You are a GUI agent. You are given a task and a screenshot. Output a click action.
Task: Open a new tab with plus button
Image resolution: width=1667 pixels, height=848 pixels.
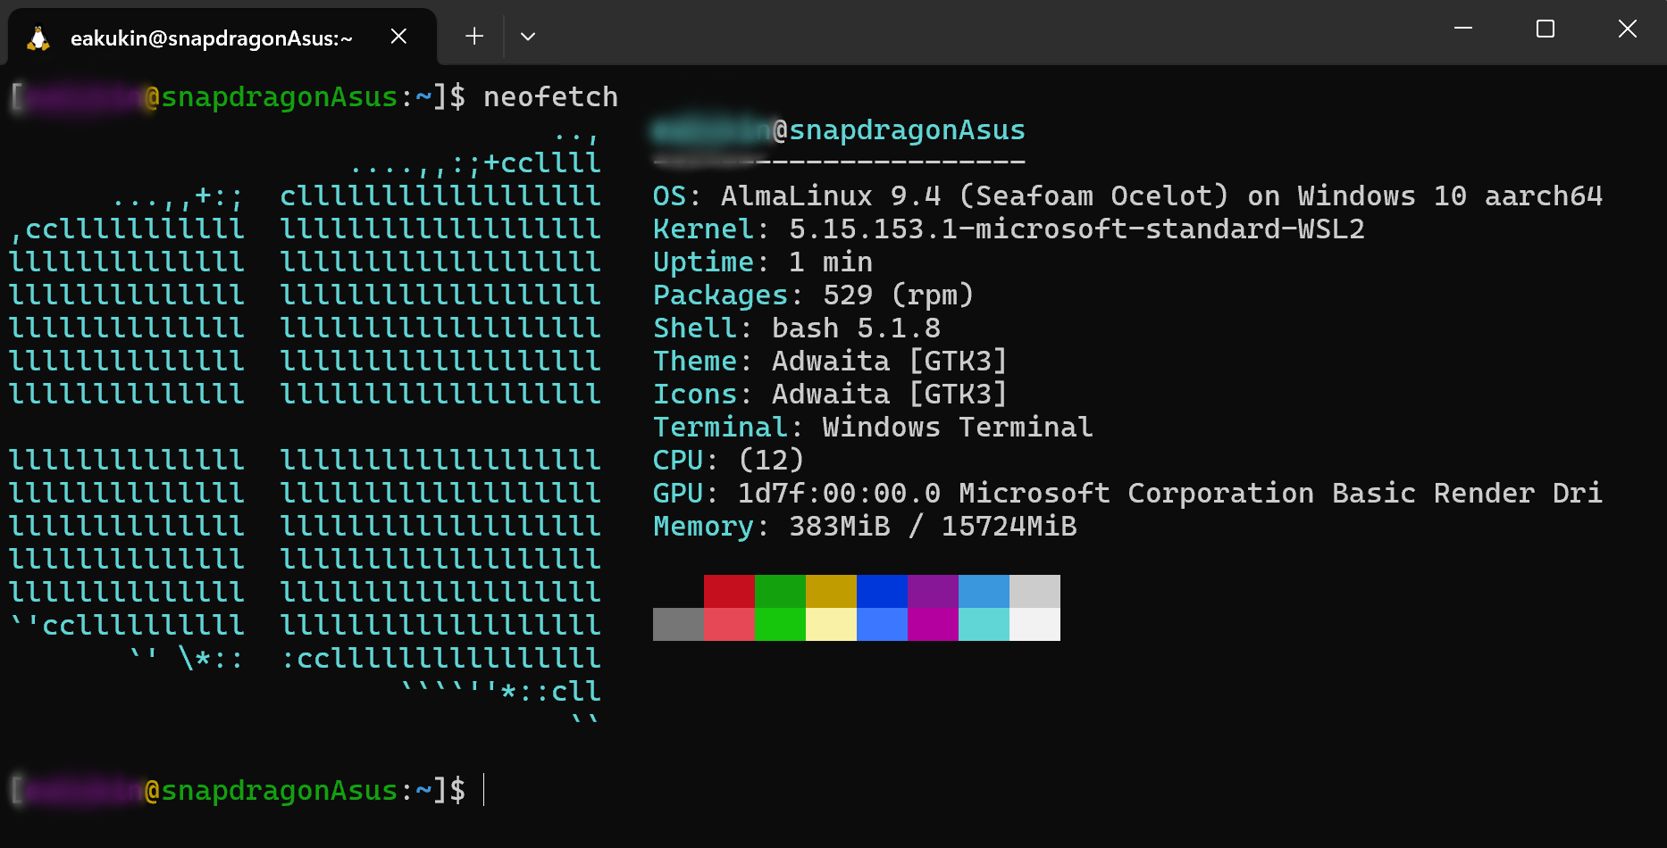(x=474, y=37)
